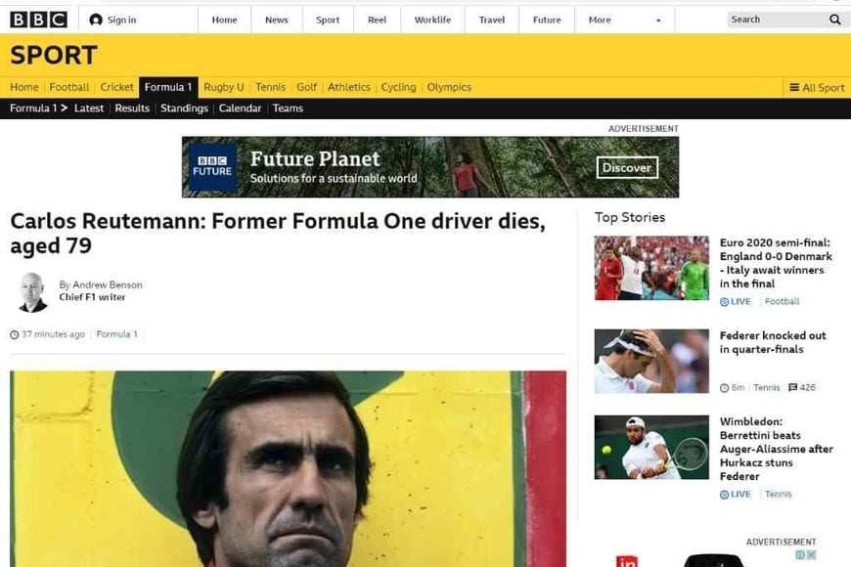
Task: Open the Standings submenu item
Action: [184, 108]
